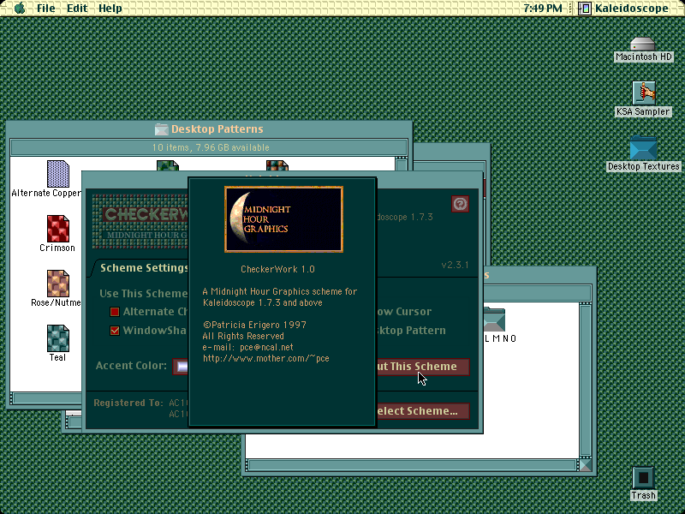
Task: Click the About This Scheme button
Action: pyautogui.click(x=423, y=367)
